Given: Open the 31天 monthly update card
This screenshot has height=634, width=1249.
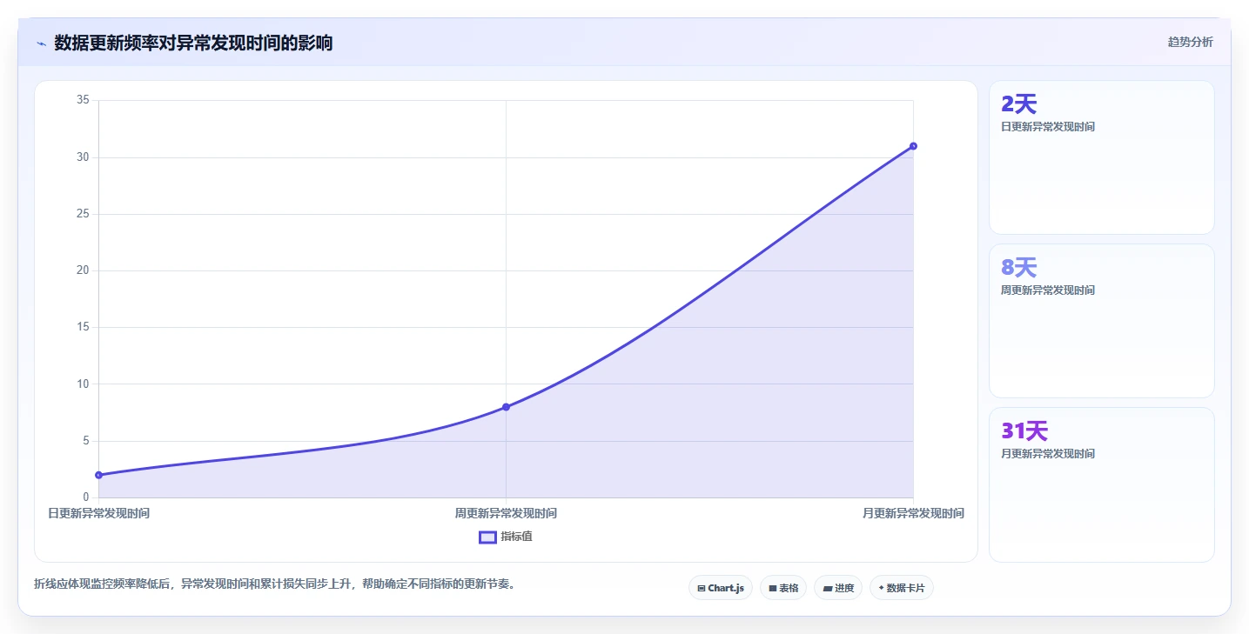Looking at the screenshot, I should coord(1101,484).
